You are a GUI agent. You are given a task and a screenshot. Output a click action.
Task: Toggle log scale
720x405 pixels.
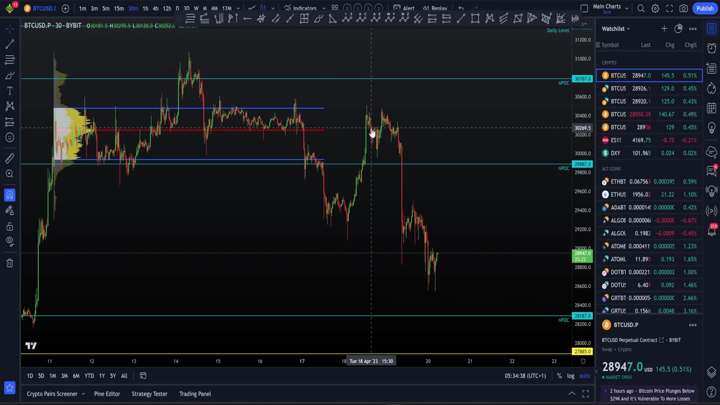570,376
